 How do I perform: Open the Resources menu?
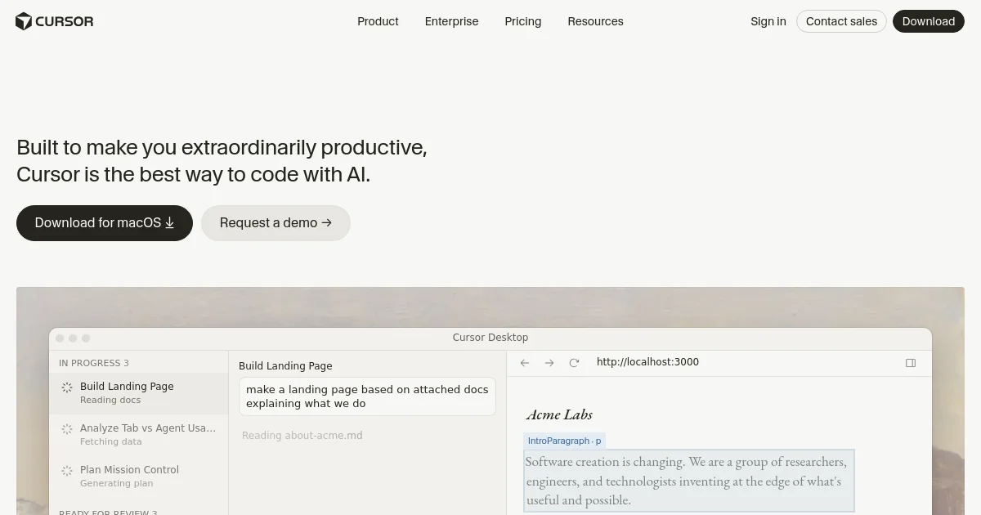tap(595, 21)
